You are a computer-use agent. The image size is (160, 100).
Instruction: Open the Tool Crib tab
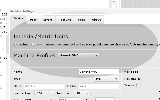click(x=65, y=20)
